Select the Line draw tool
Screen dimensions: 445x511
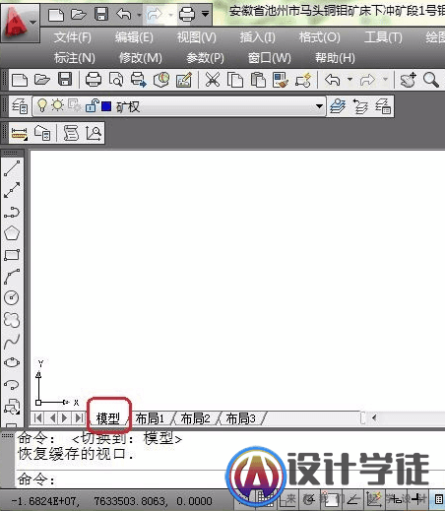point(12,168)
